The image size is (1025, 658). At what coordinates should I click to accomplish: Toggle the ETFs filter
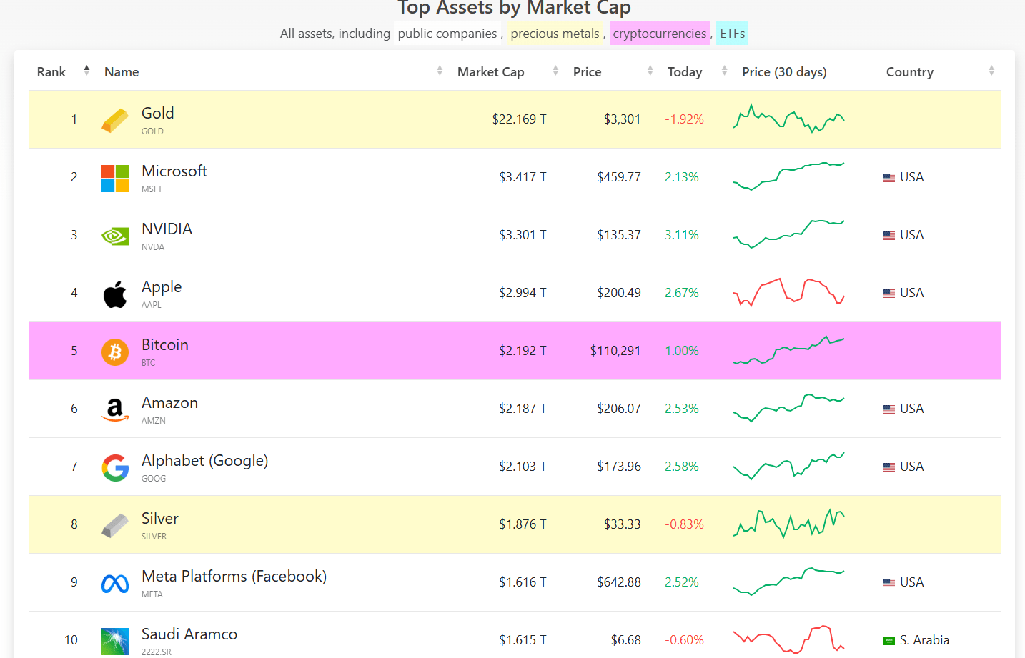pos(732,33)
